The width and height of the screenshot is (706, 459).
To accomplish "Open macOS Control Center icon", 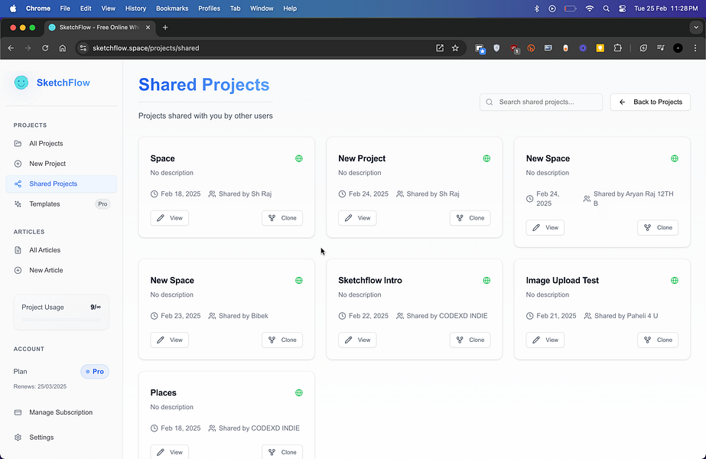I will pyautogui.click(x=623, y=8).
